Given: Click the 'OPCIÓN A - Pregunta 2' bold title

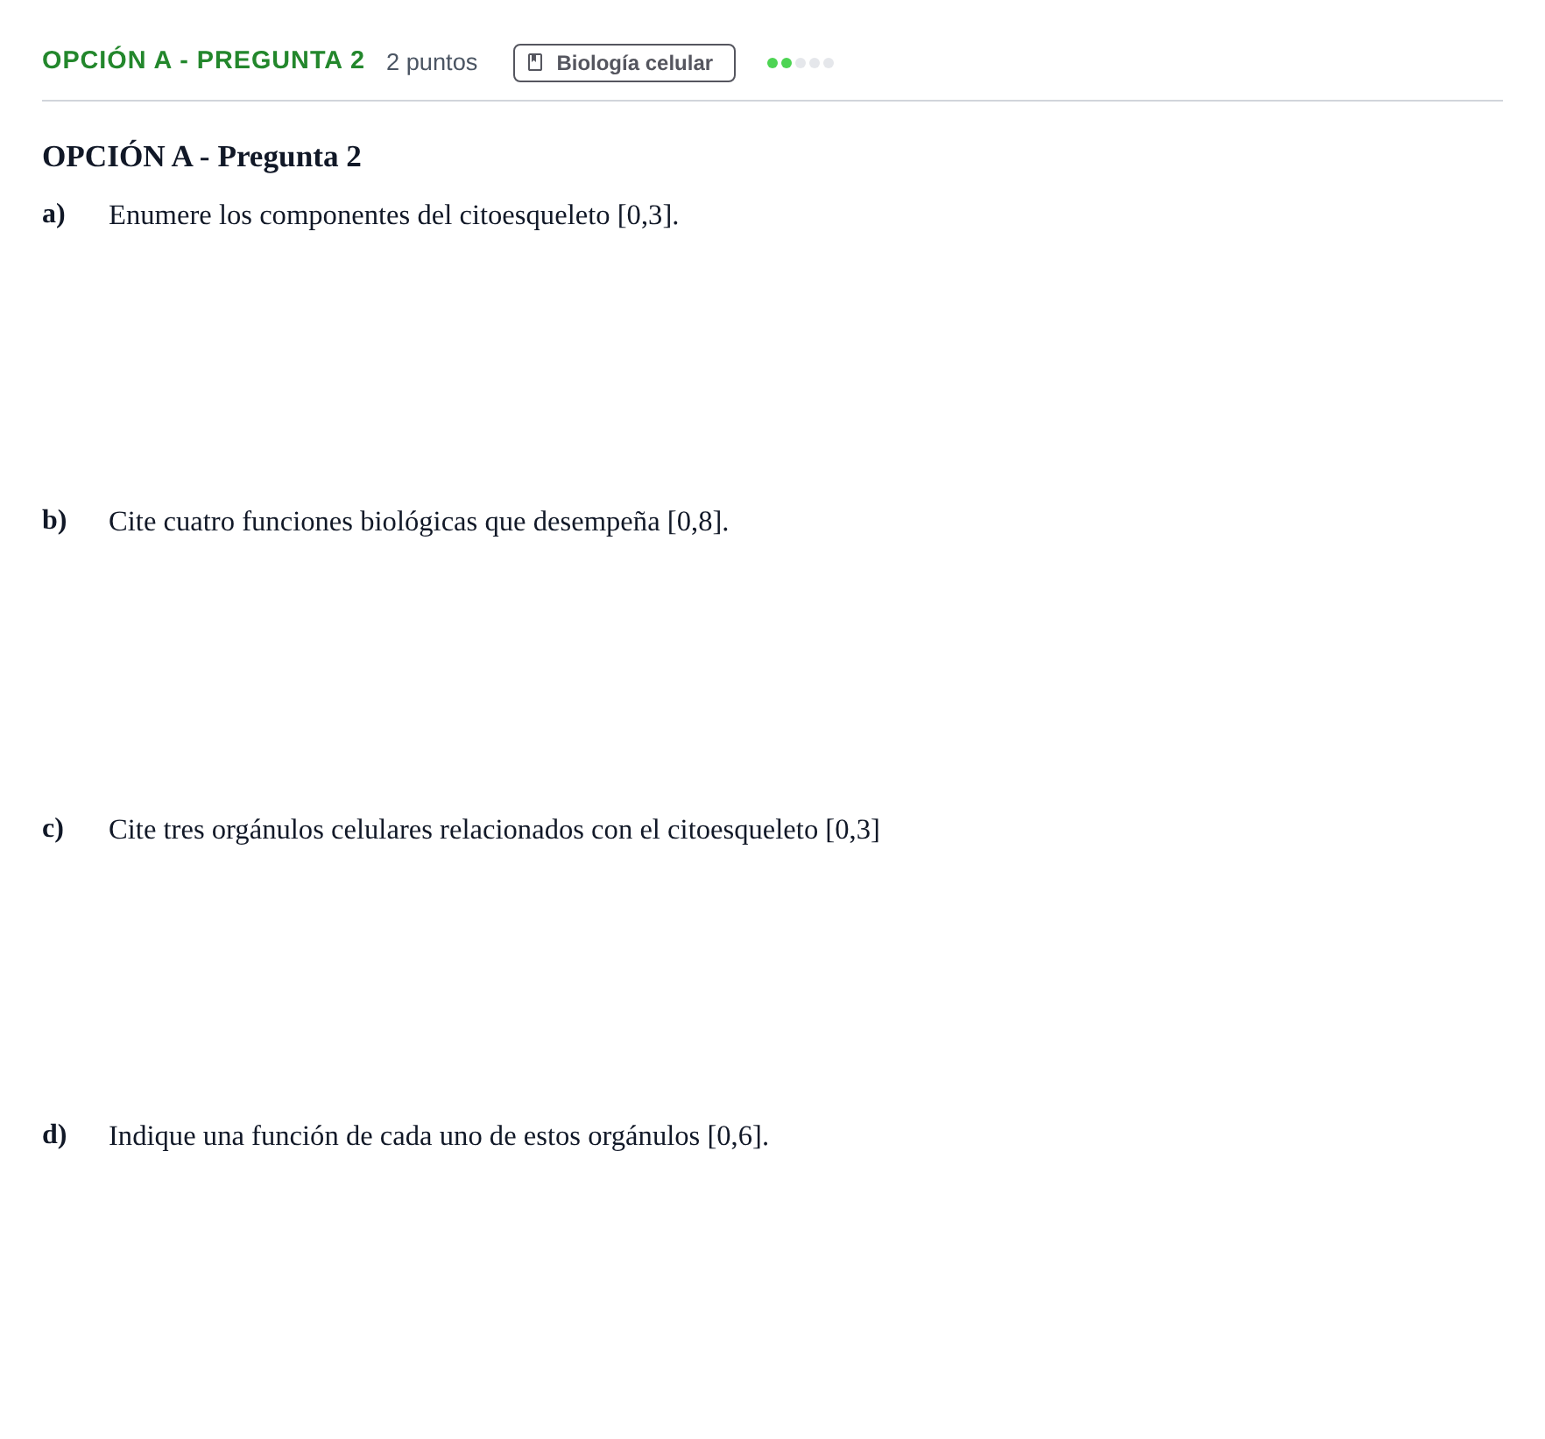Looking at the screenshot, I should coord(201,157).
